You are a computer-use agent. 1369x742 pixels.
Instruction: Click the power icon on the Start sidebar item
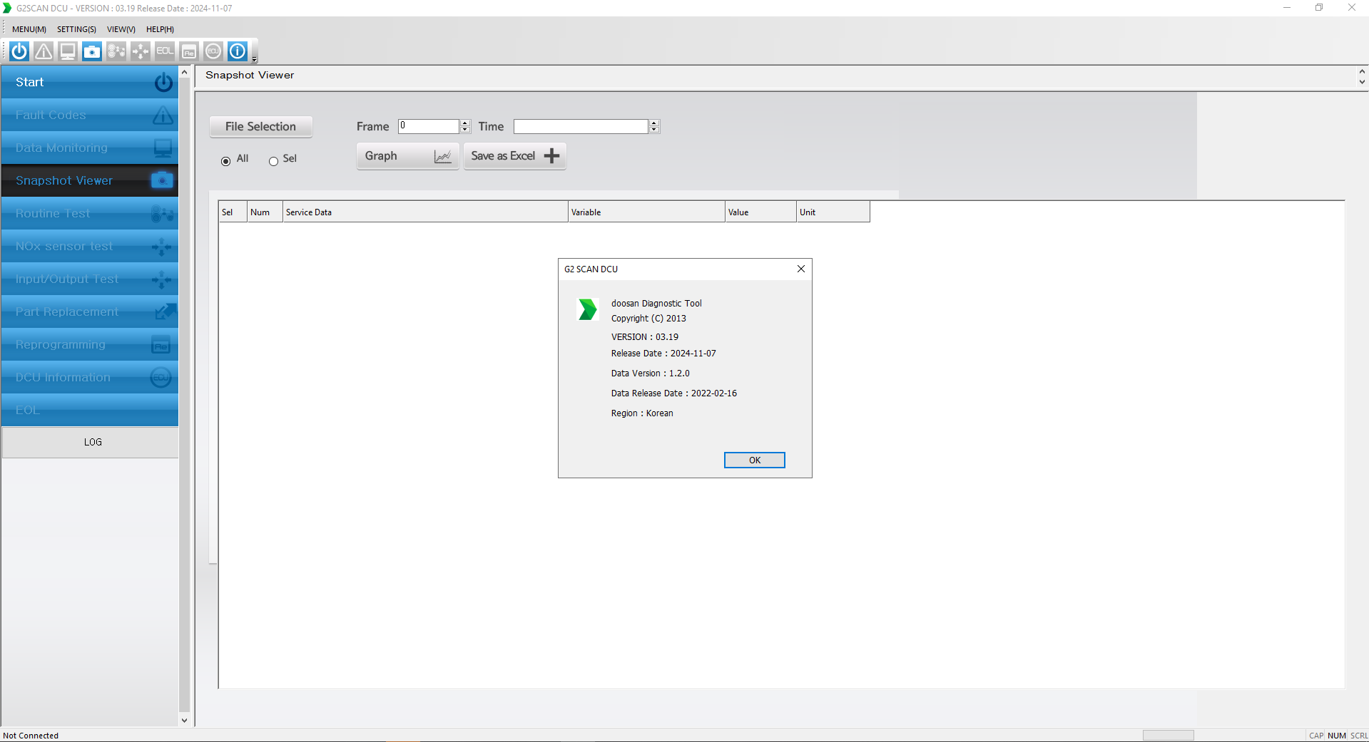click(x=163, y=83)
